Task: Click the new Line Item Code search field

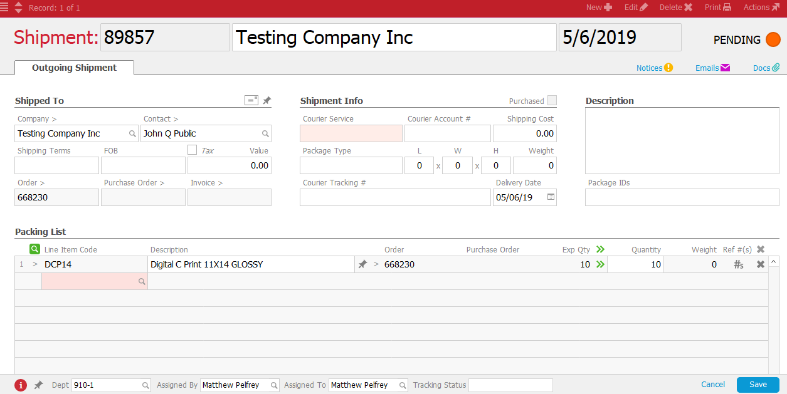Action: [x=95, y=281]
